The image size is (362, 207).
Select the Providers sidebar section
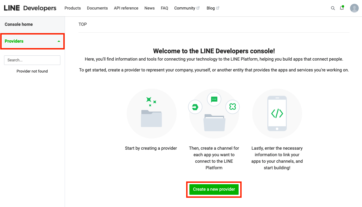(32, 41)
